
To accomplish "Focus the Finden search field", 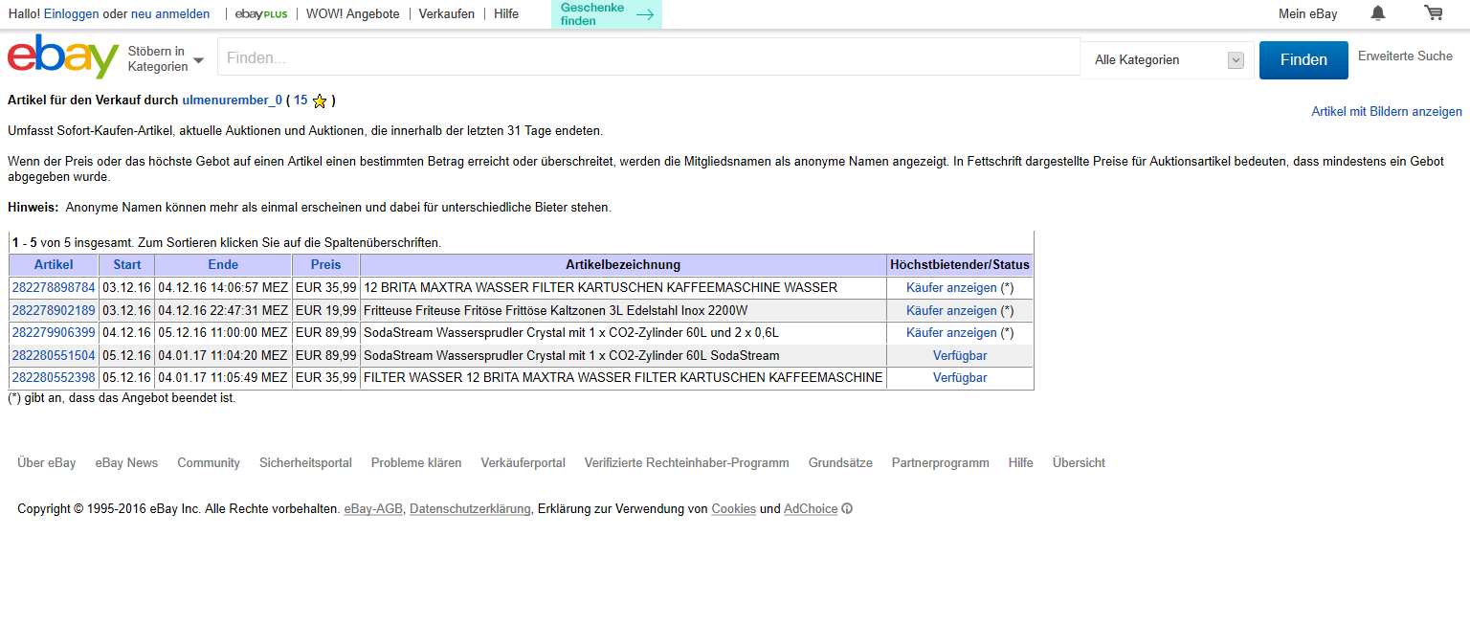I will [649, 57].
